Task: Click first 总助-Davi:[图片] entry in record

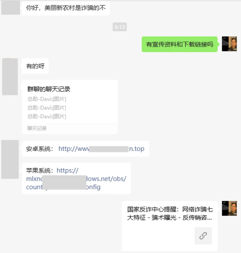Action: click(x=47, y=99)
